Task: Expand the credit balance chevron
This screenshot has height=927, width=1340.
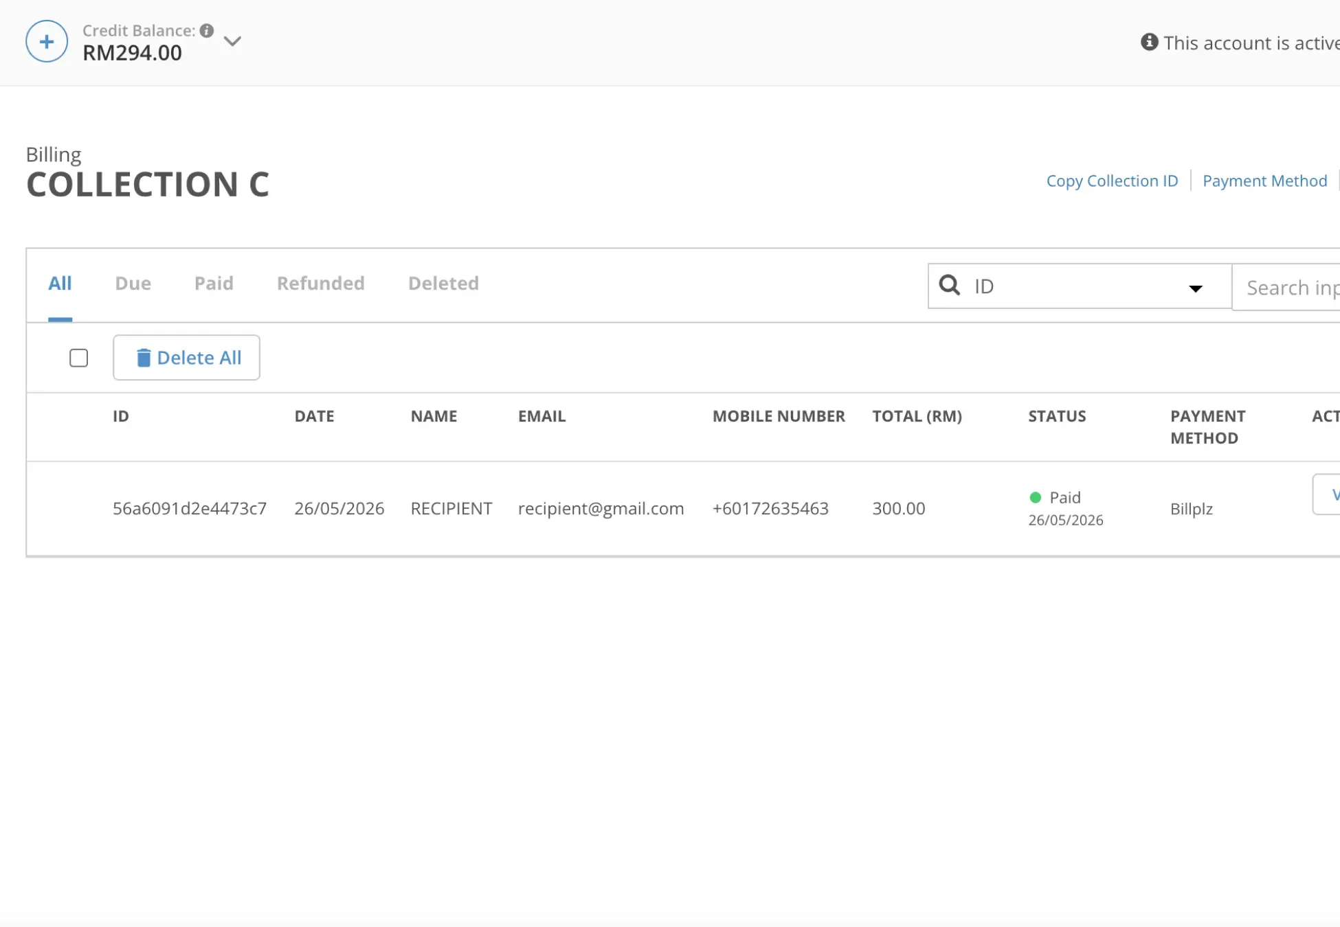Action: 232,41
